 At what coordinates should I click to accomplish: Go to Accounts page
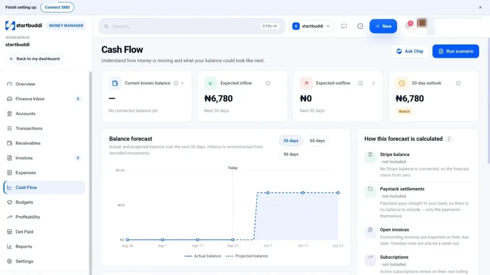click(x=44, y=114)
